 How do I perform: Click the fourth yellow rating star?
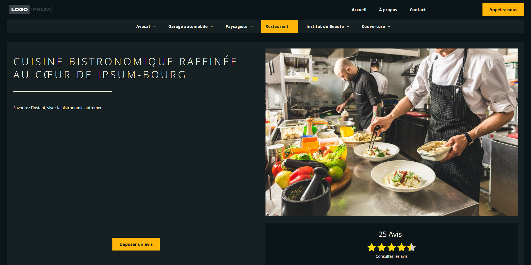point(402,247)
